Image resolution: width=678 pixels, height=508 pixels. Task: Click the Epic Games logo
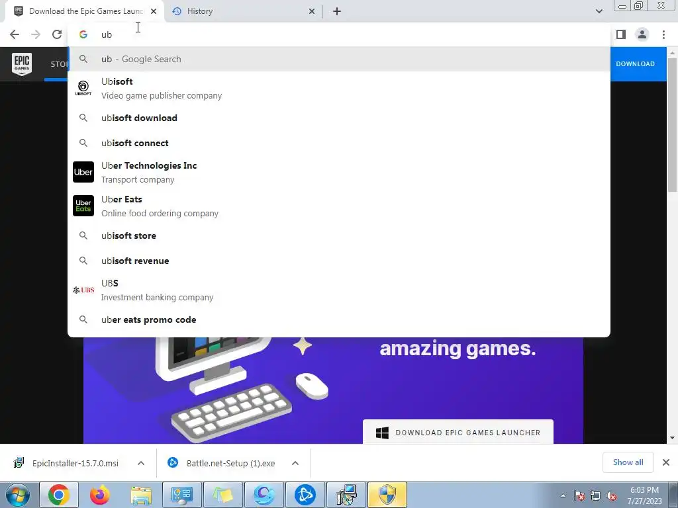click(22, 64)
